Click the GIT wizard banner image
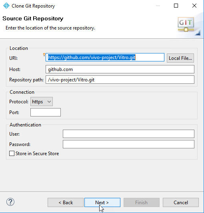 189,26
